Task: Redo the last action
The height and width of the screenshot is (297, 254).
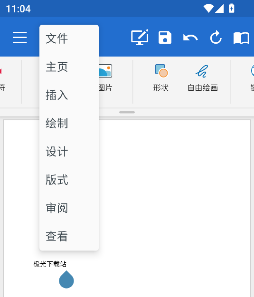Action: [216, 37]
